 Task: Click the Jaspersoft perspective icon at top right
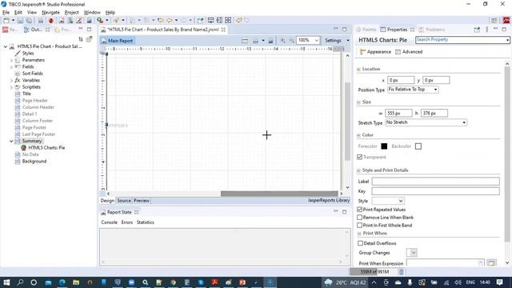[506, 21]
